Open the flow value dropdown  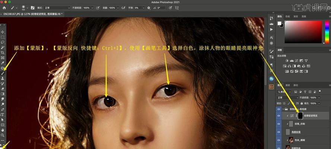[117, 8]
